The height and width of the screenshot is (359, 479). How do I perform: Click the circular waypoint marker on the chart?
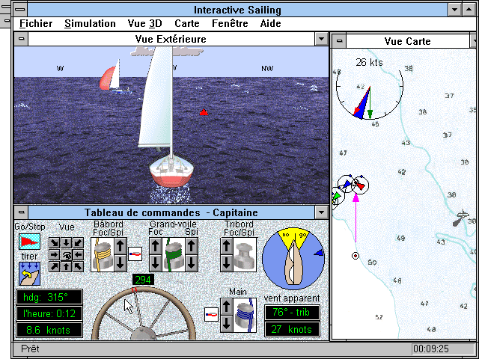[x=356, y=256]
